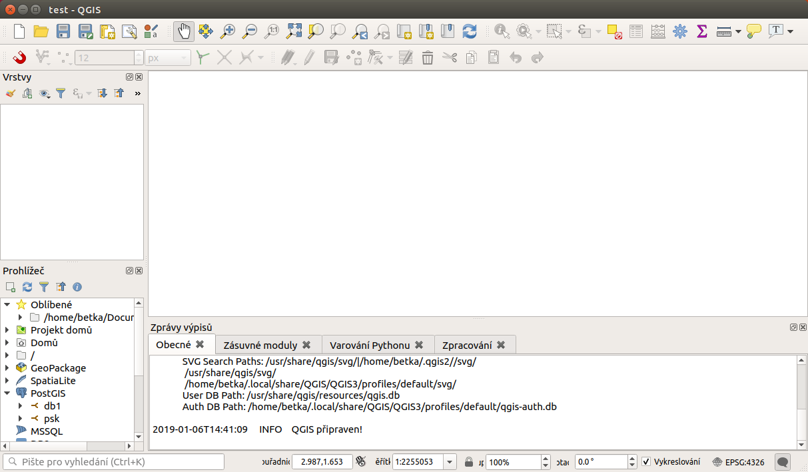Close the Vrstvy panel
Screen dimensions: 808x472
click(139, 77)
